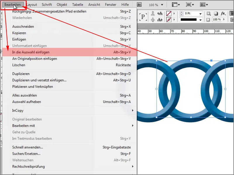Click the black stroke color bar
234x175 pixels.
pyautogui.click(x=189, y=20)
